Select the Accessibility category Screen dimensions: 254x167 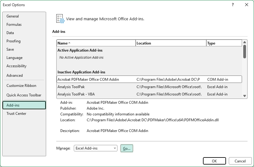[x=24, y=66]
